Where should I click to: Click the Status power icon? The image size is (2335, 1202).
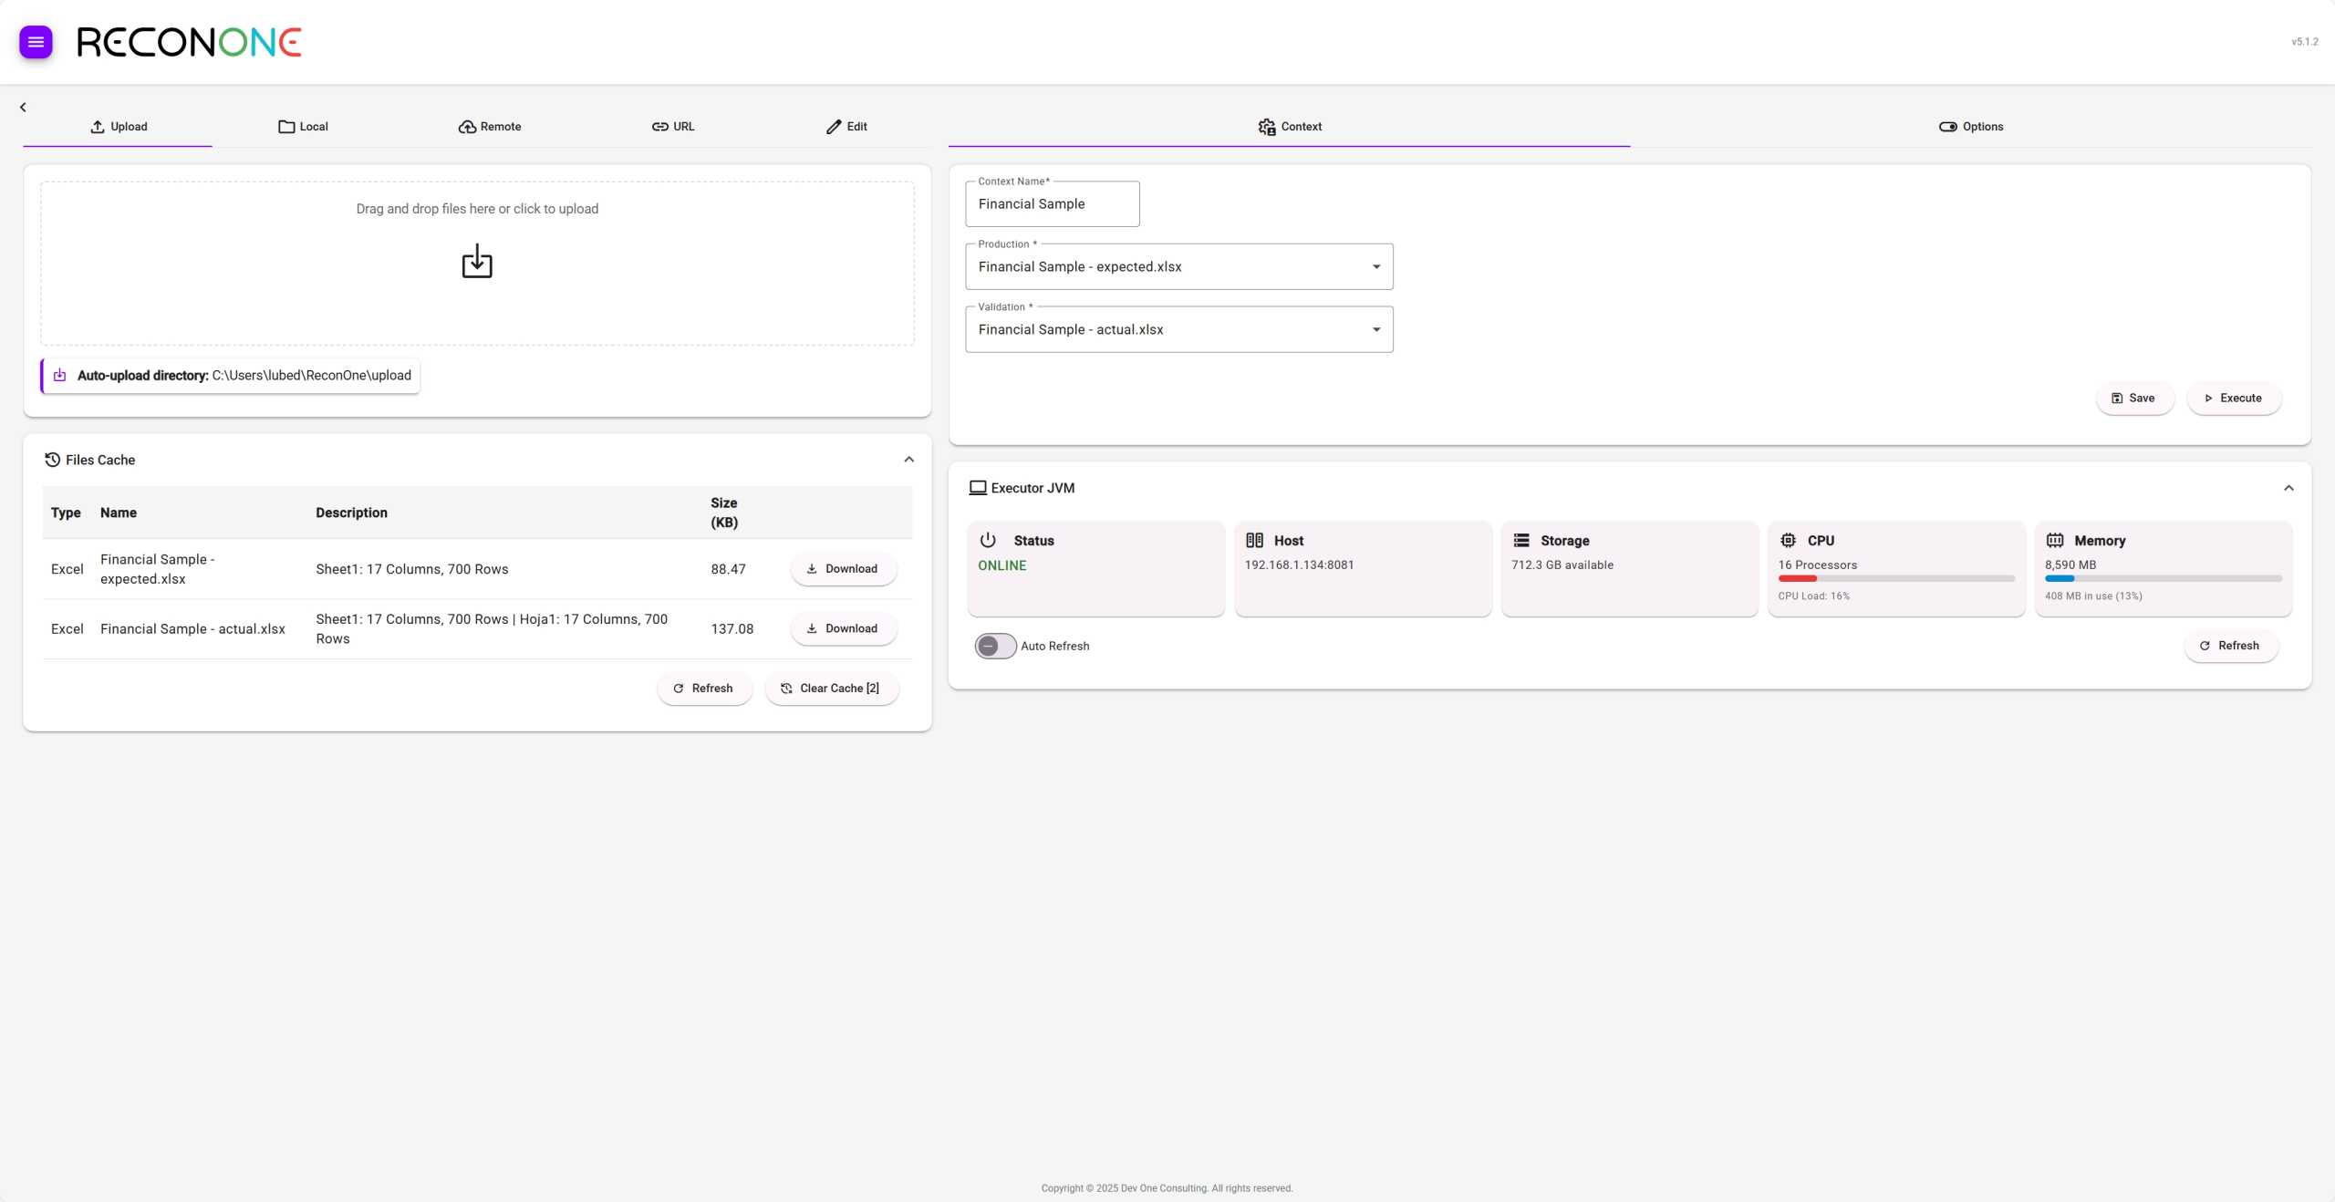[x=988, y=540]
